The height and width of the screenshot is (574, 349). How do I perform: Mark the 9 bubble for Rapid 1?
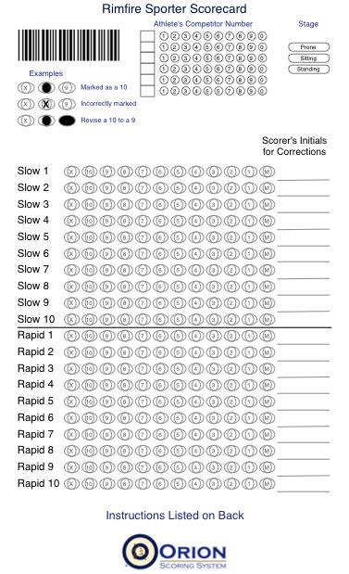(x=107, y=336)
